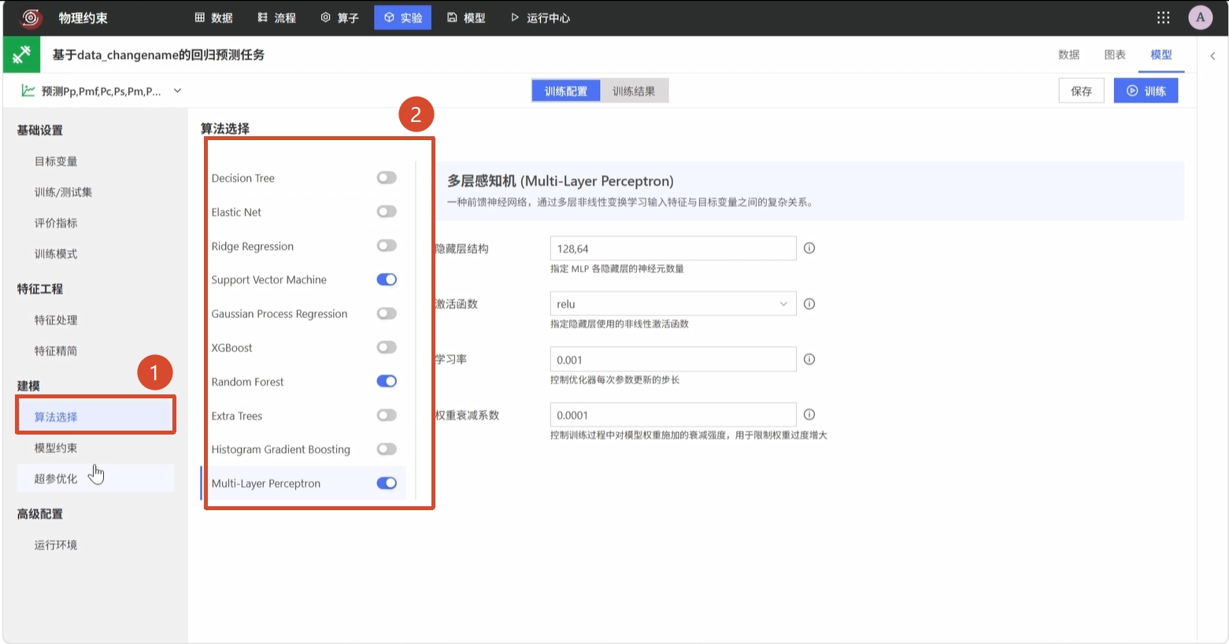Click info icon next to relu activation dropdown

[809, 304]
